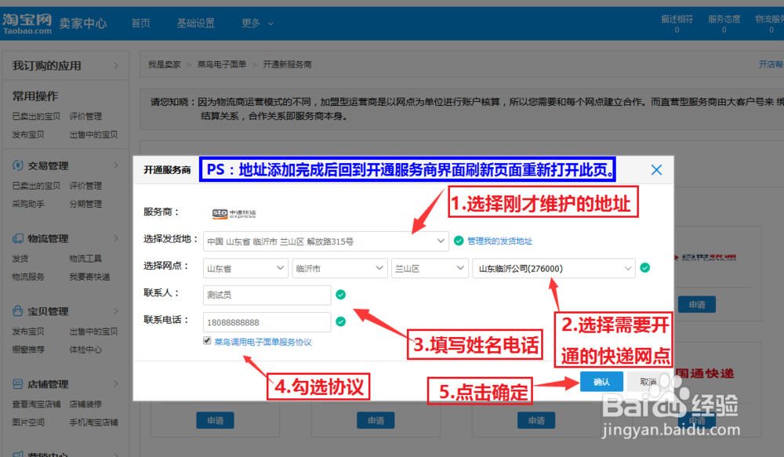
Task: Click 描述相符 score in header
Action: pyautogui.click(x=677, y=24)
